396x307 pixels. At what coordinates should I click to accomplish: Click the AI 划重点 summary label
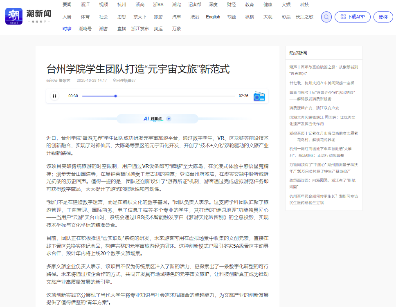153,119
